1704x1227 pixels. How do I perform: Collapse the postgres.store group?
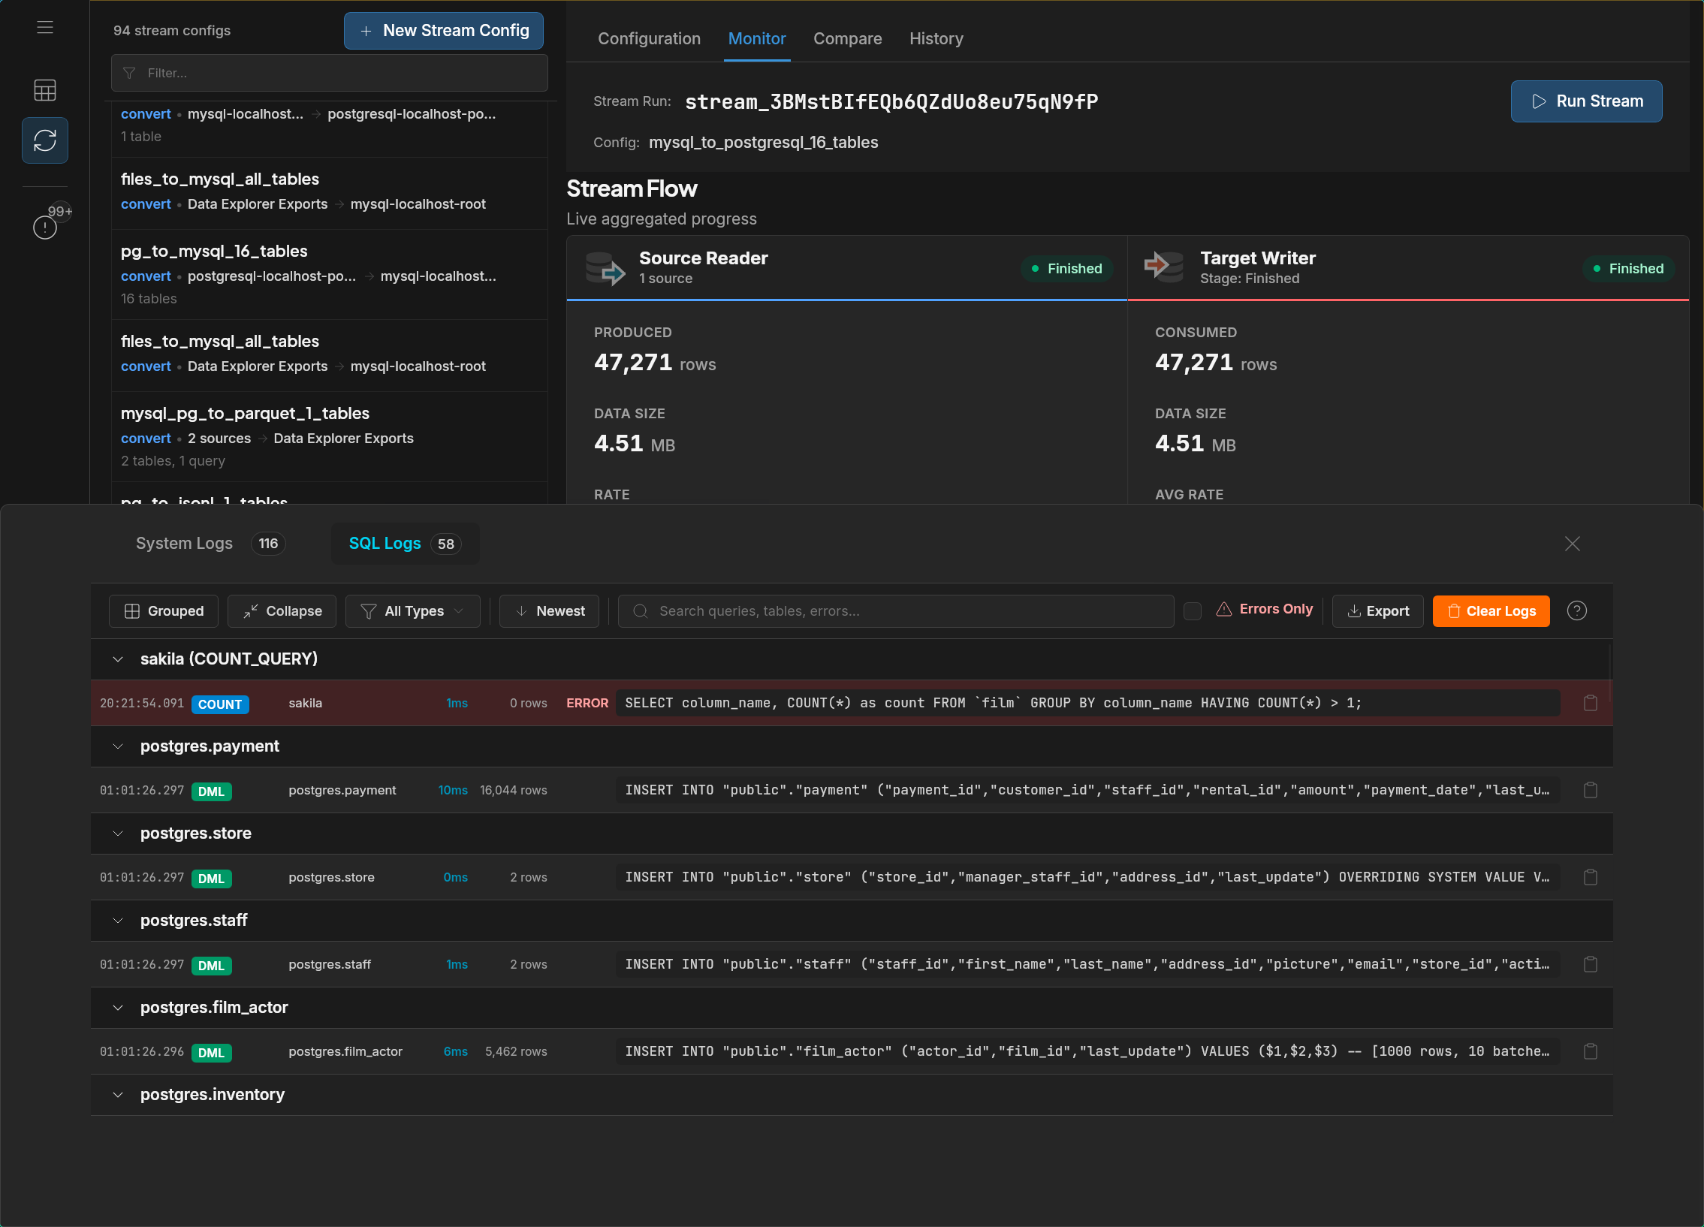[118, 834]
